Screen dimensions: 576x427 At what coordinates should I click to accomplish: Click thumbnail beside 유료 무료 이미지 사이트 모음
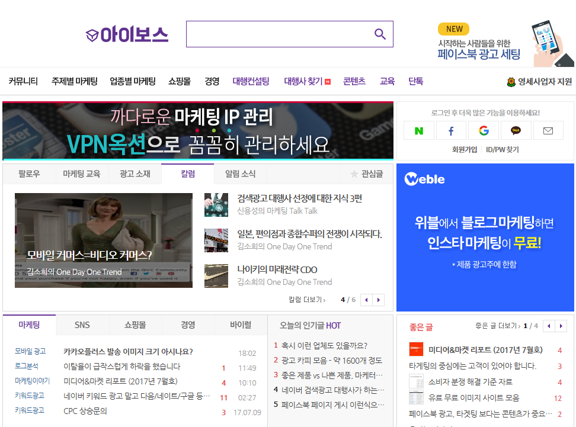click(416, 397)
